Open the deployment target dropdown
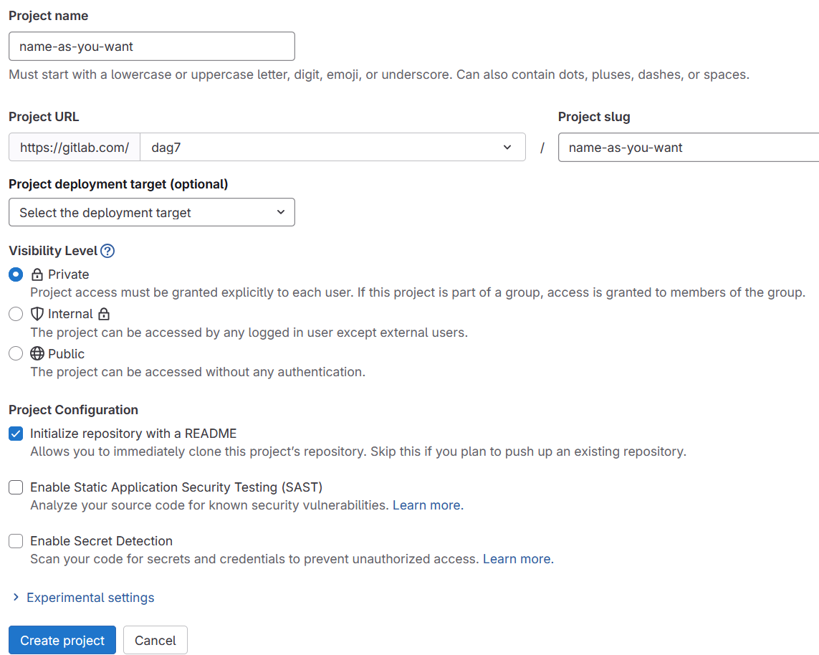This screenshot has width=819, height=655. coord(151,212)
